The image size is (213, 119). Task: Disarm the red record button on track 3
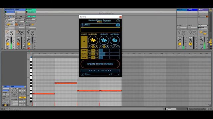click(x=29, y=48)
